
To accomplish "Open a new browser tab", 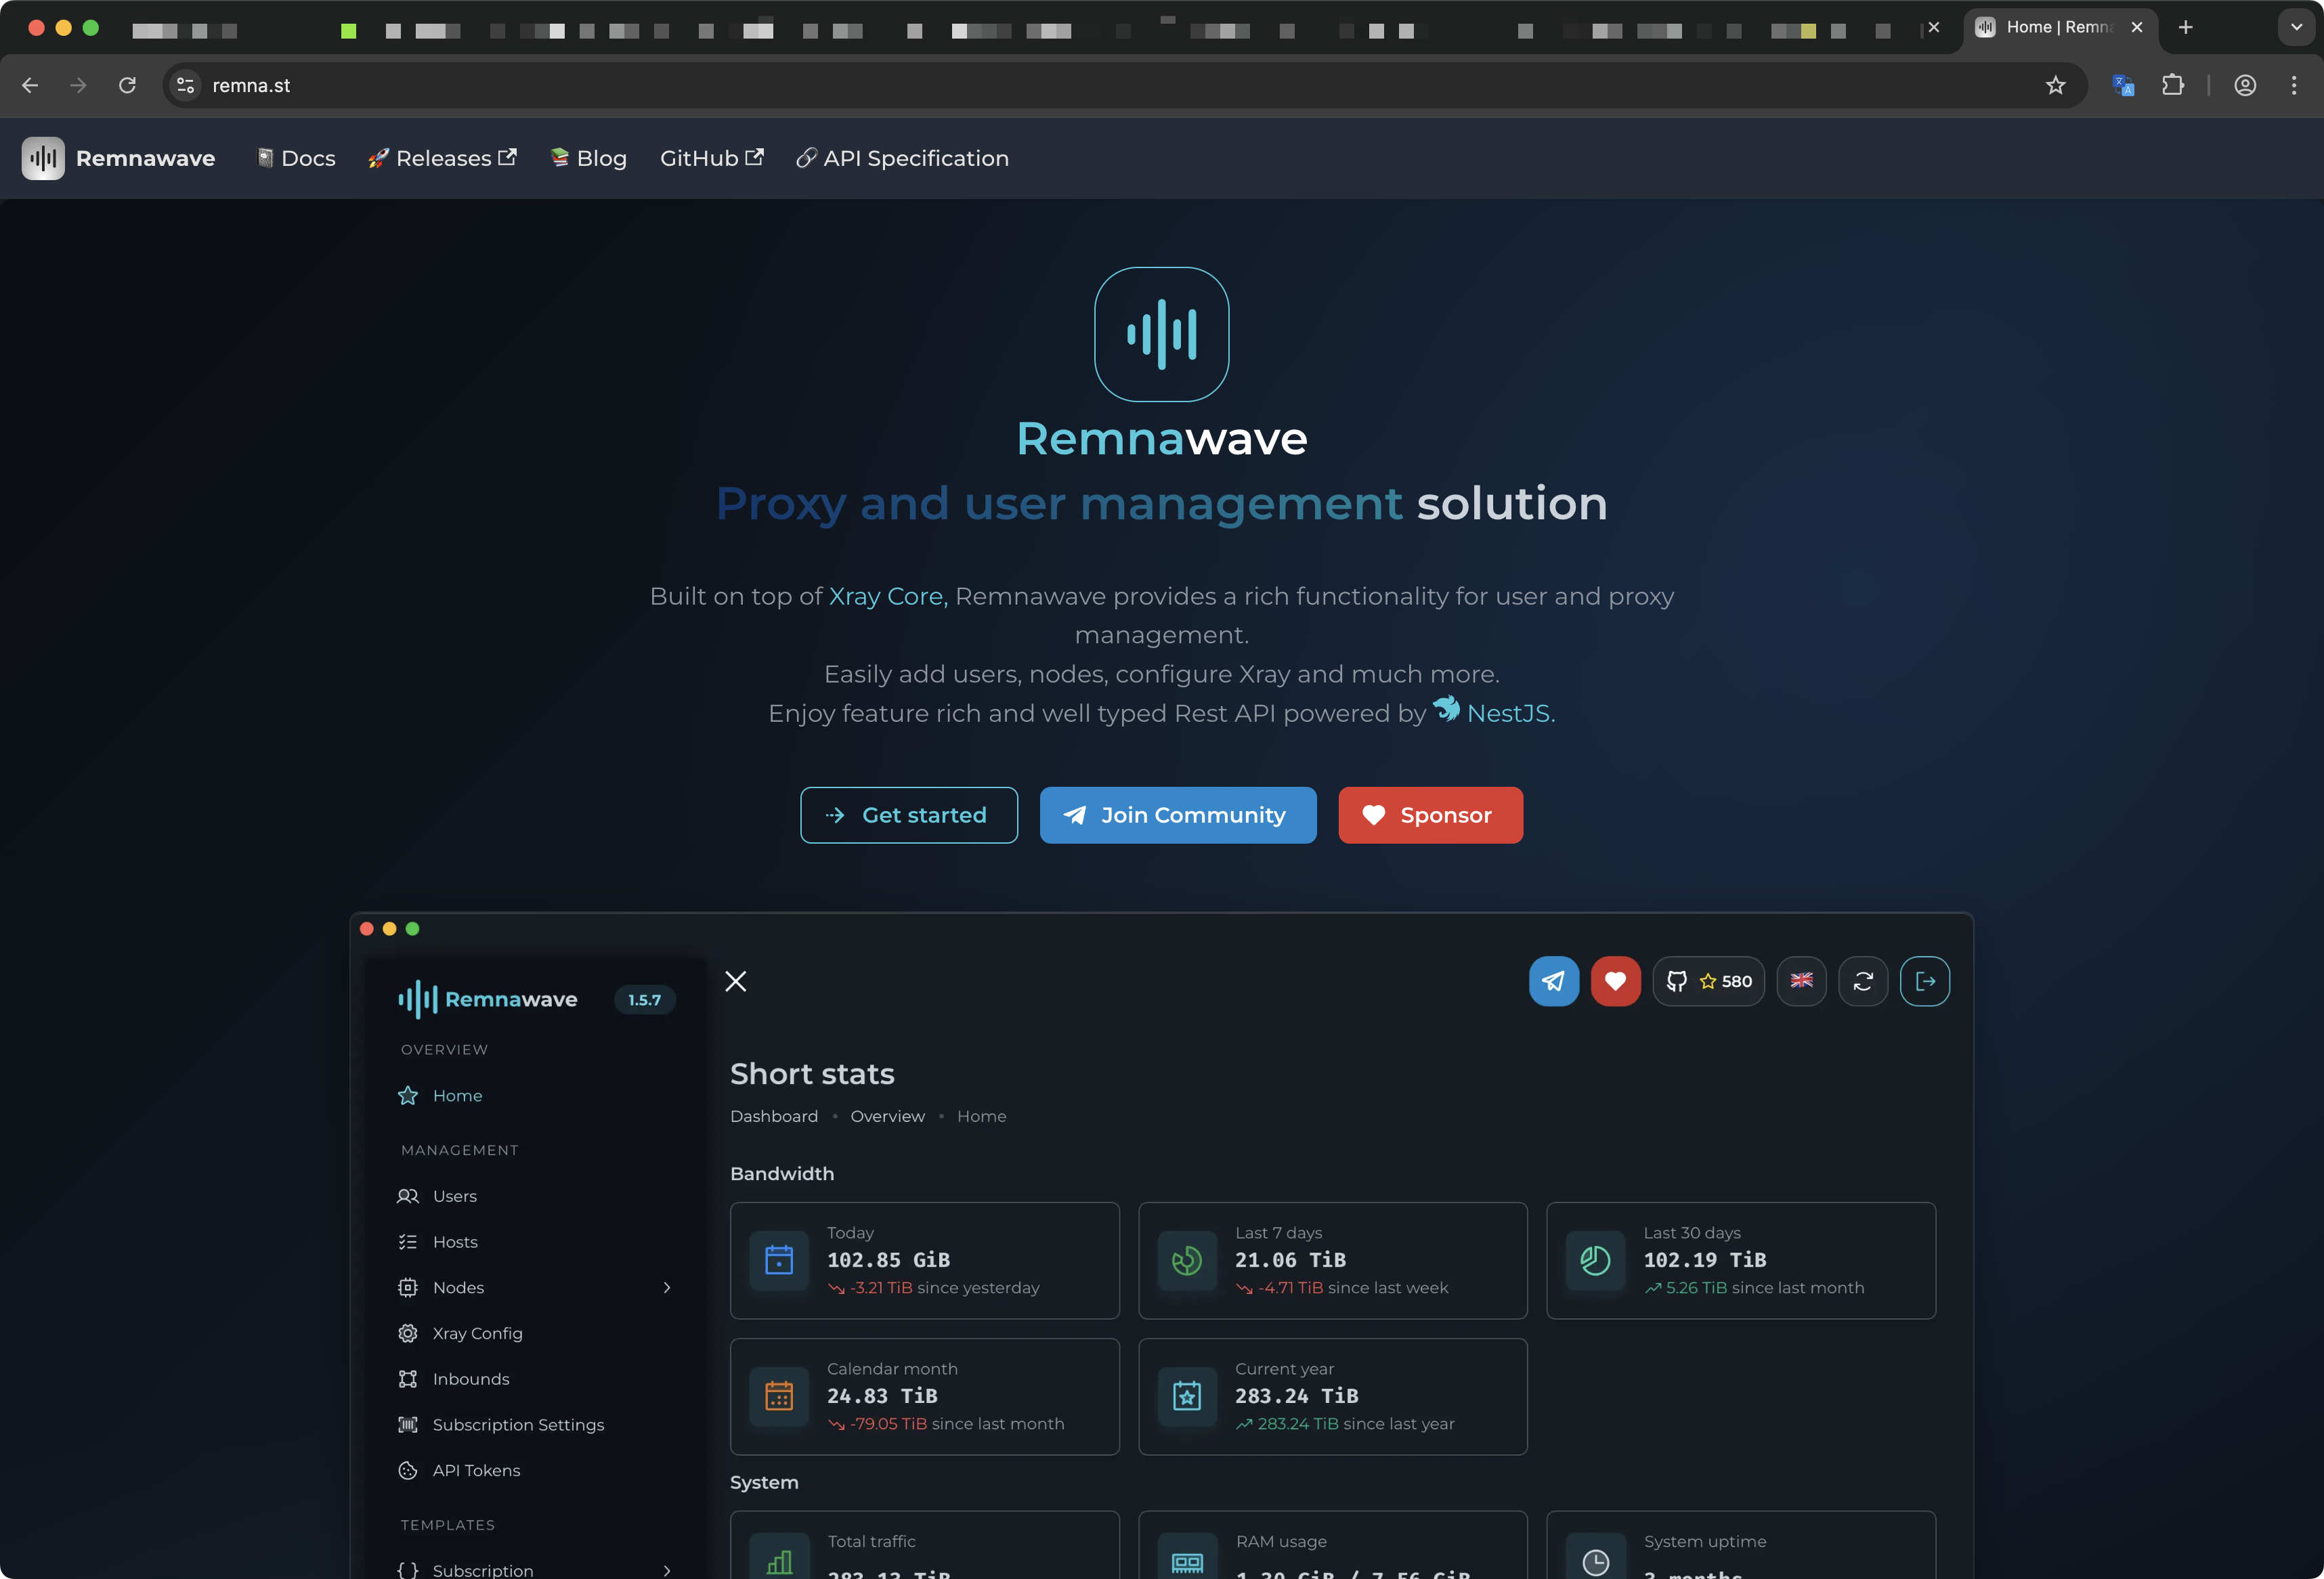I will click(x=2186, y=27).
